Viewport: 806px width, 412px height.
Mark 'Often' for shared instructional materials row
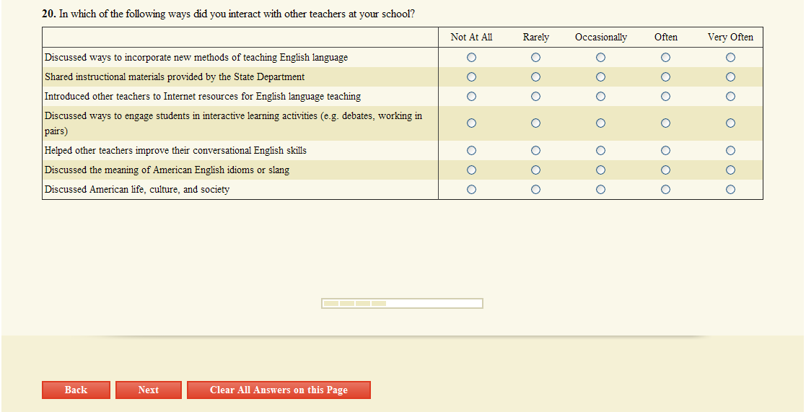[665, 76]
